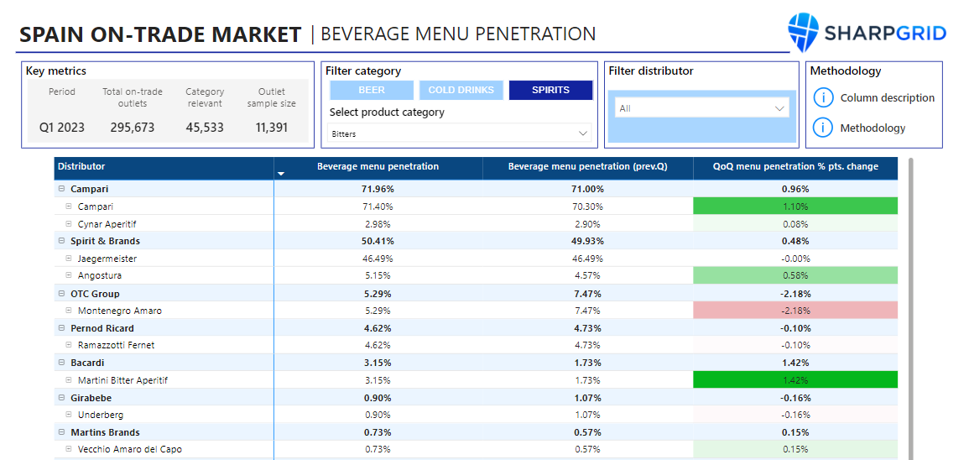The width and height of the screenshot is (969, 460).
Task: Click 2.90% previous quarter value for Cynar
Action: (x=588, y=224)
